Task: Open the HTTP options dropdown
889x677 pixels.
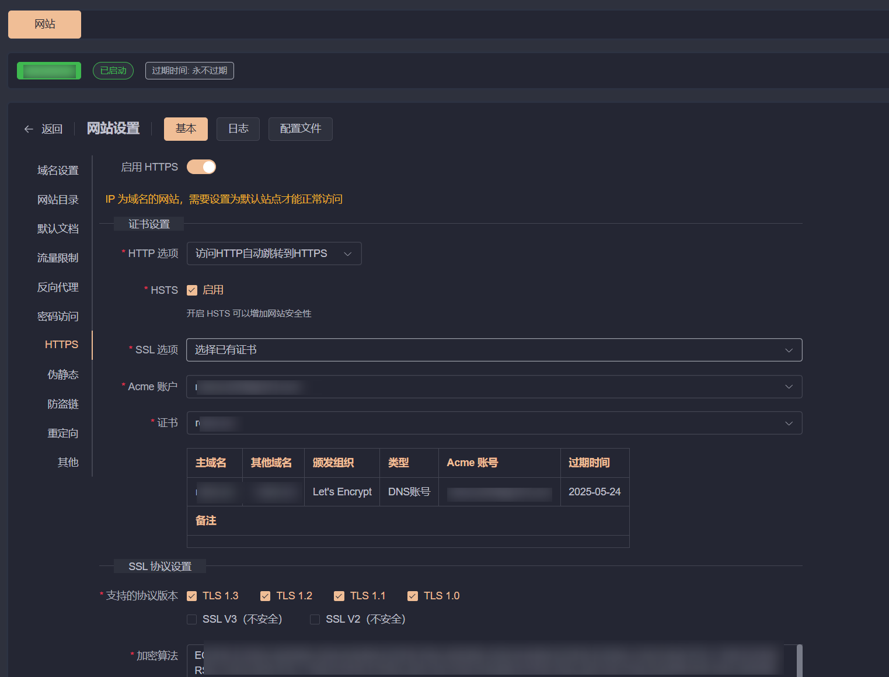Action: [x=274, y=254]
